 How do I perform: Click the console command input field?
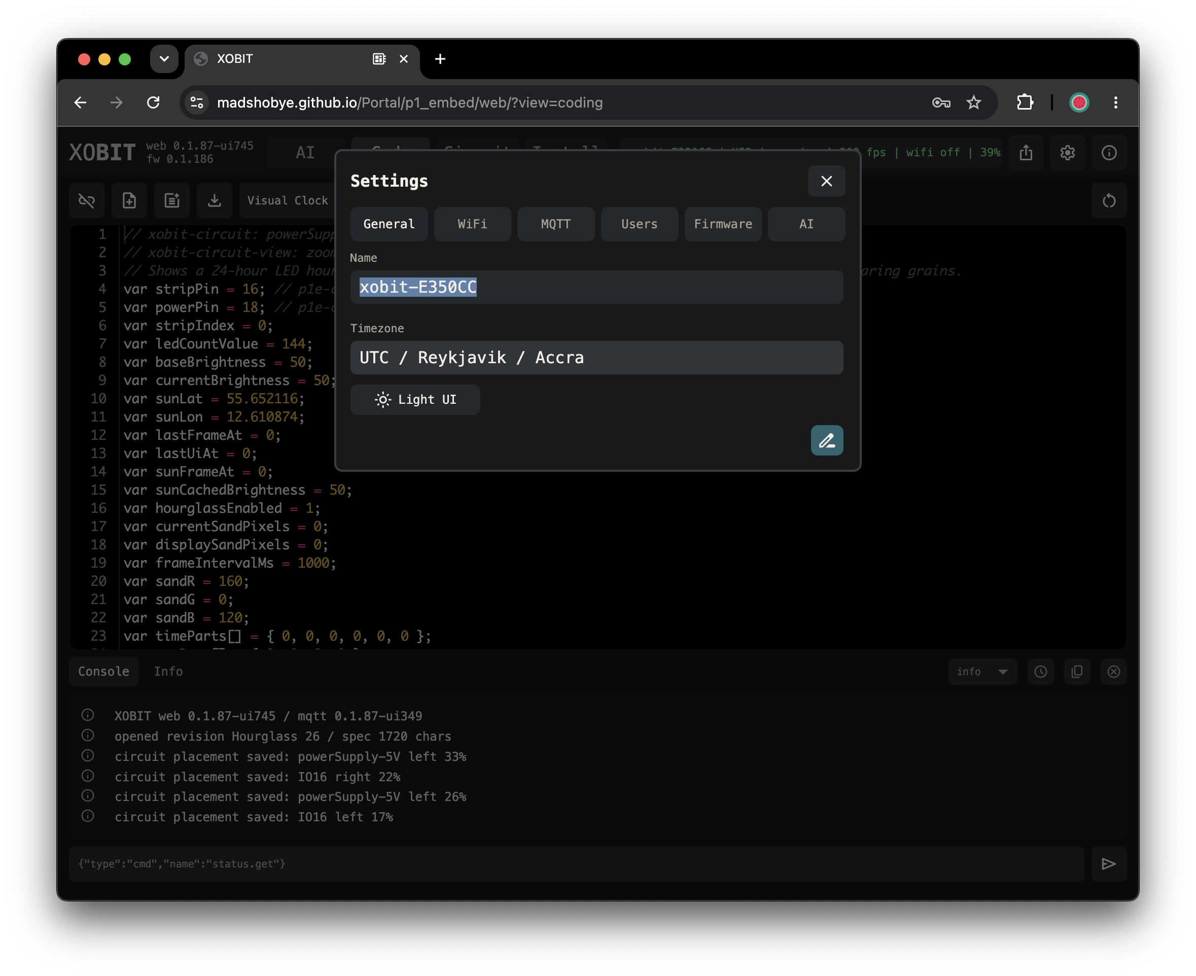pyautogui.click(x=577, y=863)
